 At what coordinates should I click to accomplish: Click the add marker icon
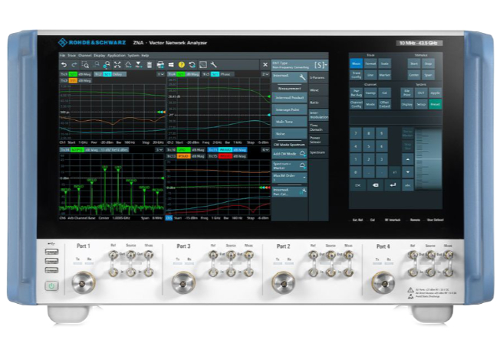tap(138, 65)
